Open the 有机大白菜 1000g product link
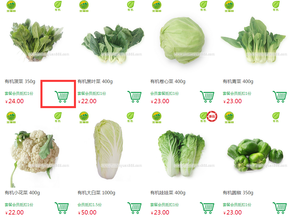The image size is (292, 224). coord(96,193)
